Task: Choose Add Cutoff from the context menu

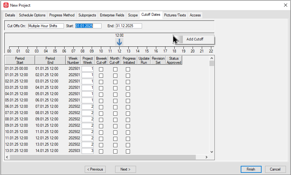Action: (x=195, y=39)
